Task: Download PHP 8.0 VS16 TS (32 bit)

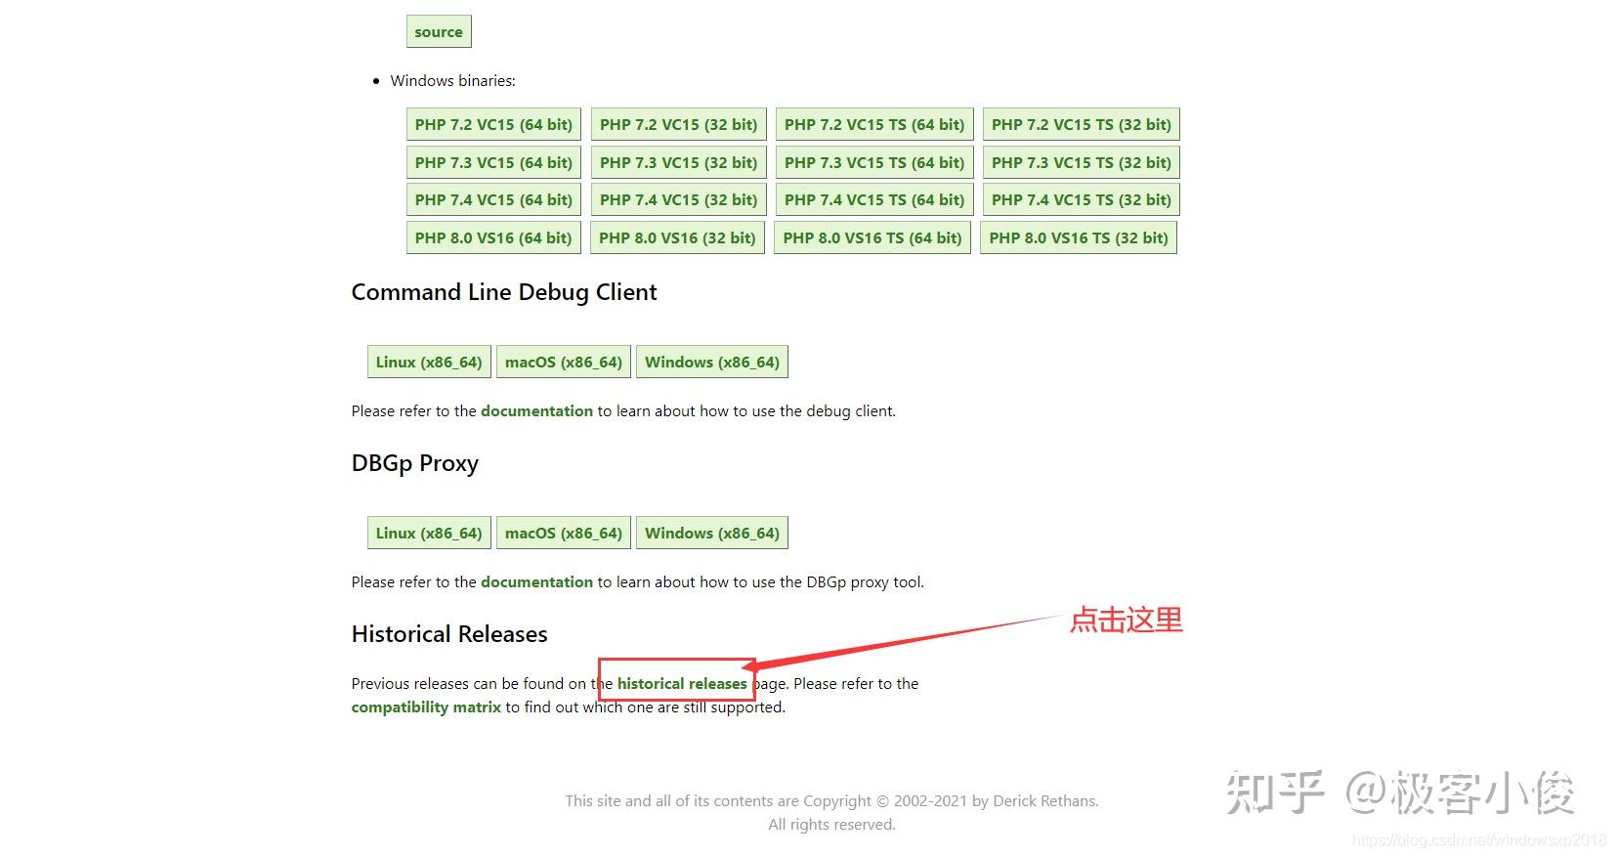Action: 1079,237
